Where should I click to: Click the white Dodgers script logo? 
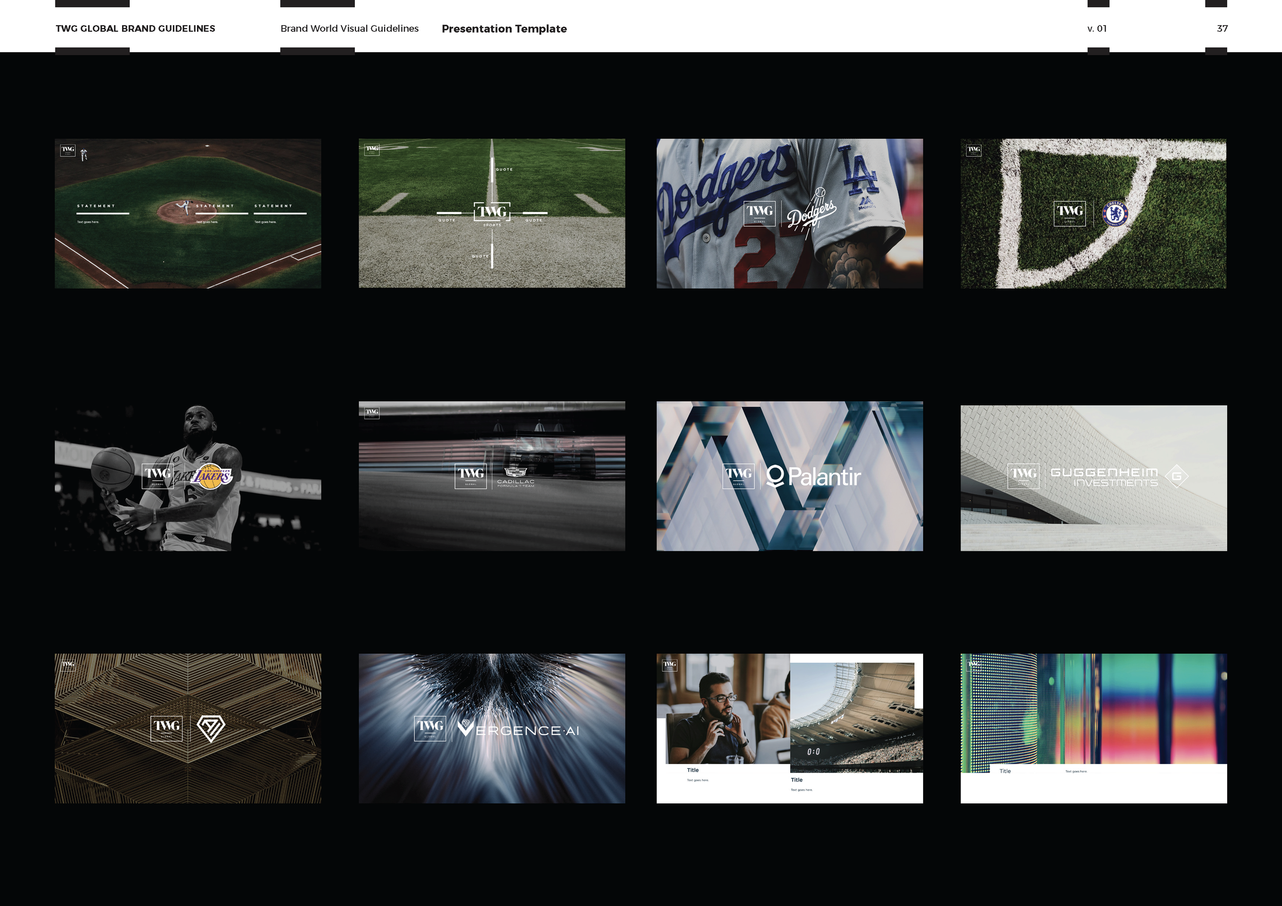[x=811, y=214]
